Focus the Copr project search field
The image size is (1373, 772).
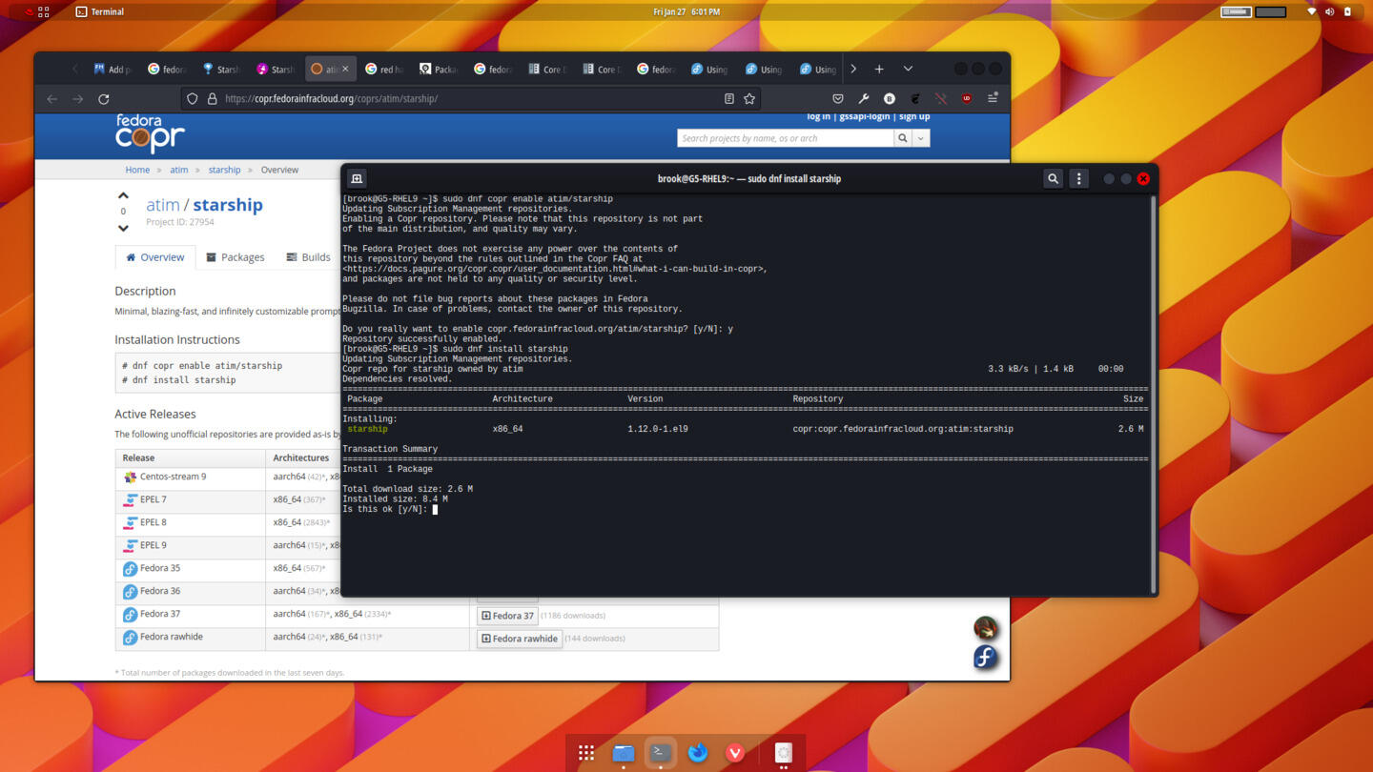coord(785,138)
